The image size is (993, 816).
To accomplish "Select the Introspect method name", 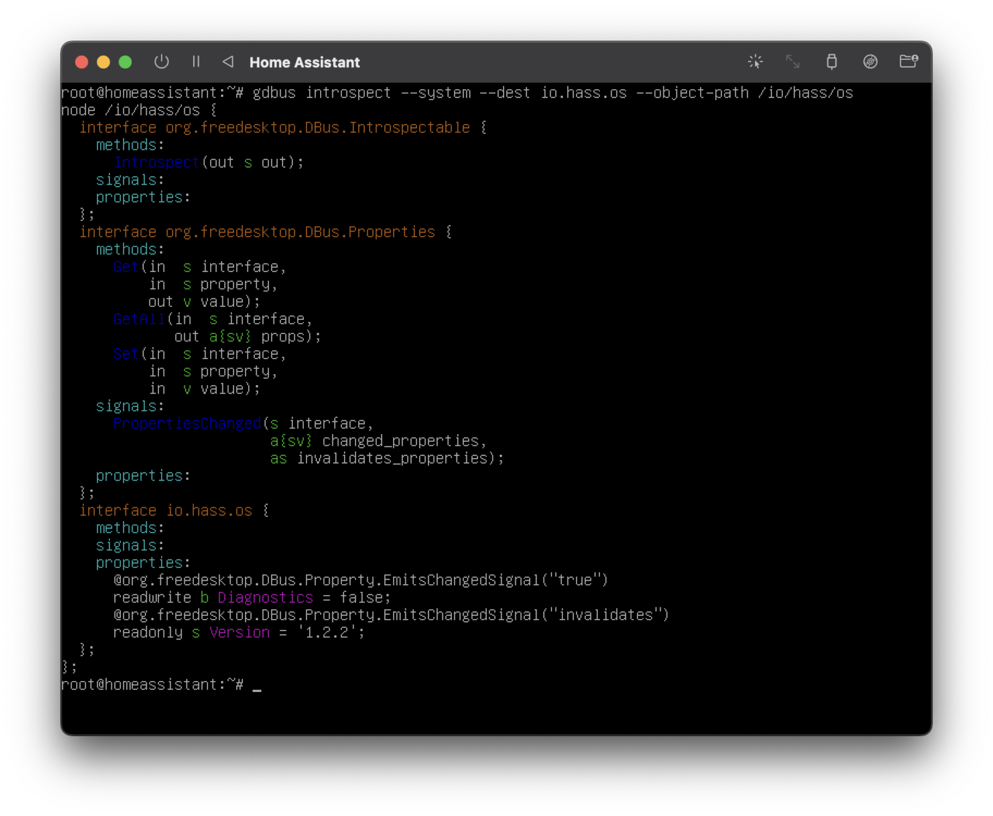I will pyautogui.click(x=156, y=162).
